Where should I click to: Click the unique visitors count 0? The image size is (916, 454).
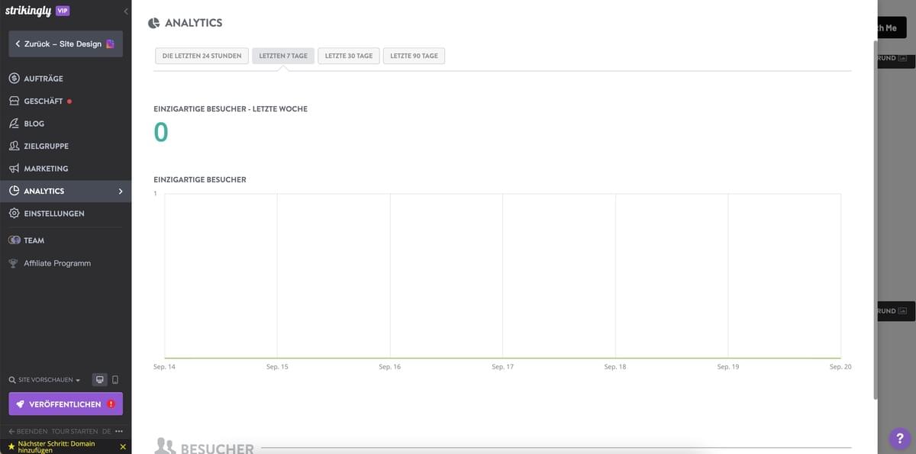tap(161, 133)
